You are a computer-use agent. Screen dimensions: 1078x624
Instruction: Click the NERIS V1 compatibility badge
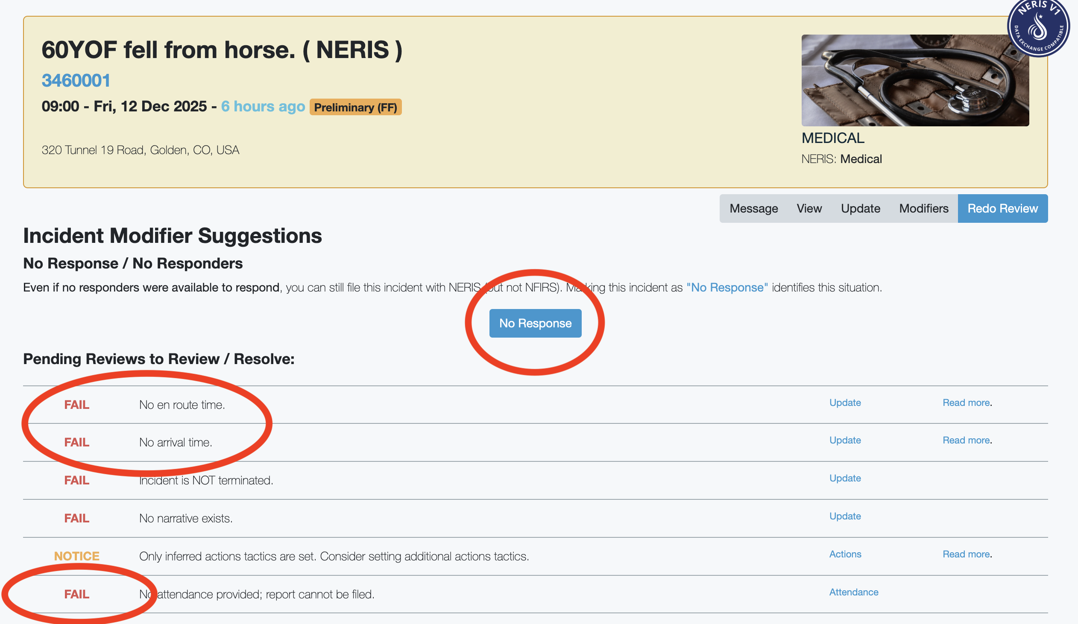1039,26
